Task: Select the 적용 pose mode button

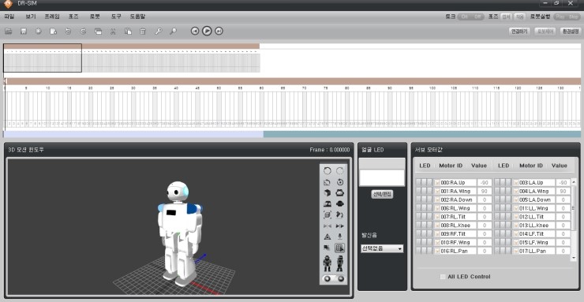Action: coord(520,17)
